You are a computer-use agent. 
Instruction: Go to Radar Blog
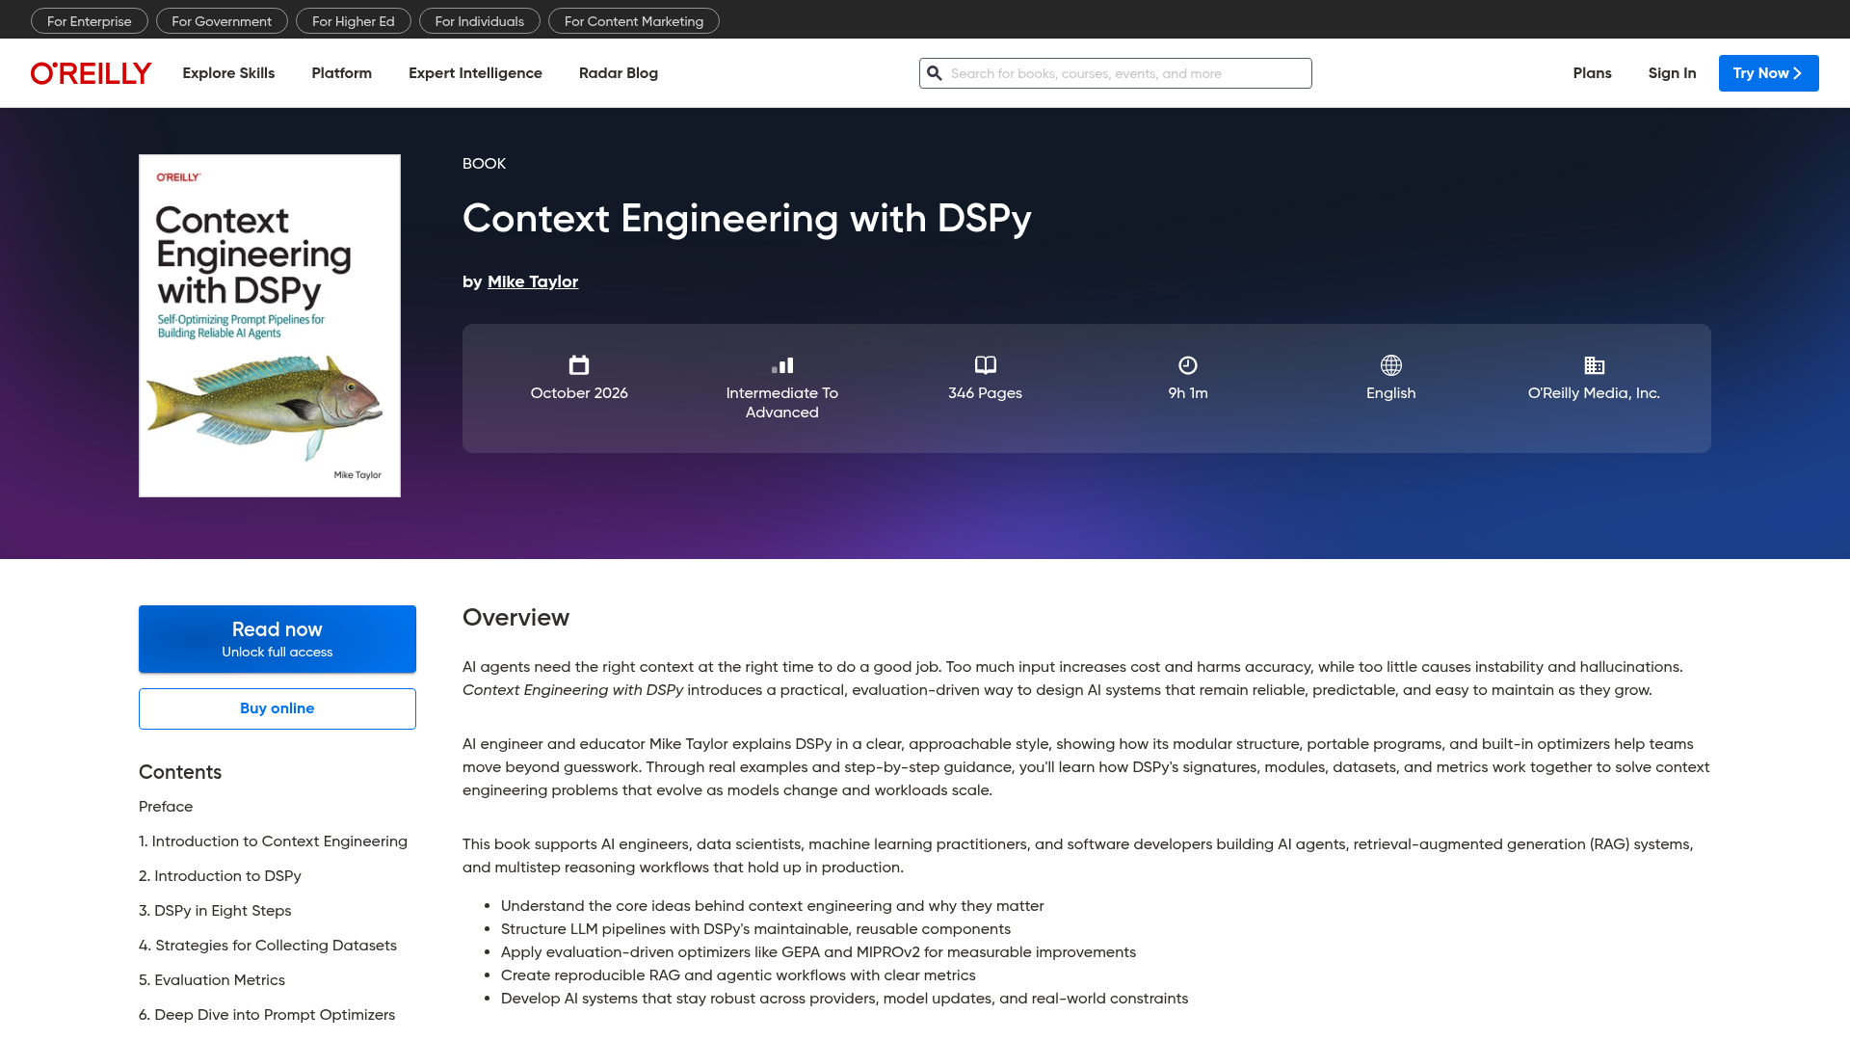[x=619, y=73]
